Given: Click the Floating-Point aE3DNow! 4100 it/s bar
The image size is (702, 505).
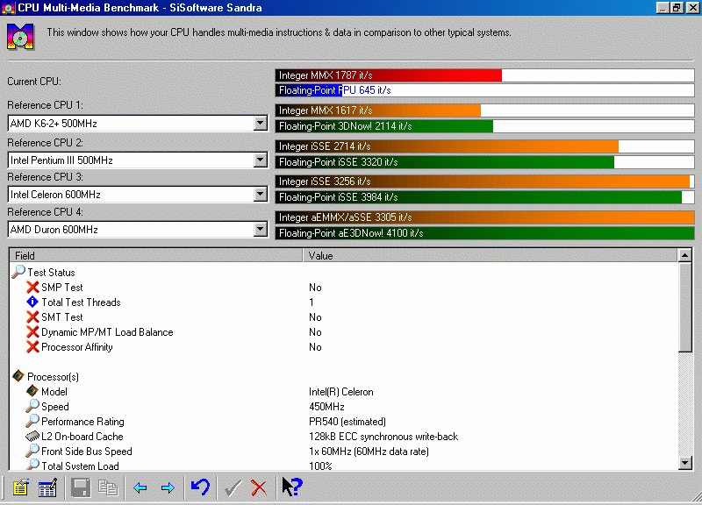Looking at the screenshot, I should [x=485, y=233].
